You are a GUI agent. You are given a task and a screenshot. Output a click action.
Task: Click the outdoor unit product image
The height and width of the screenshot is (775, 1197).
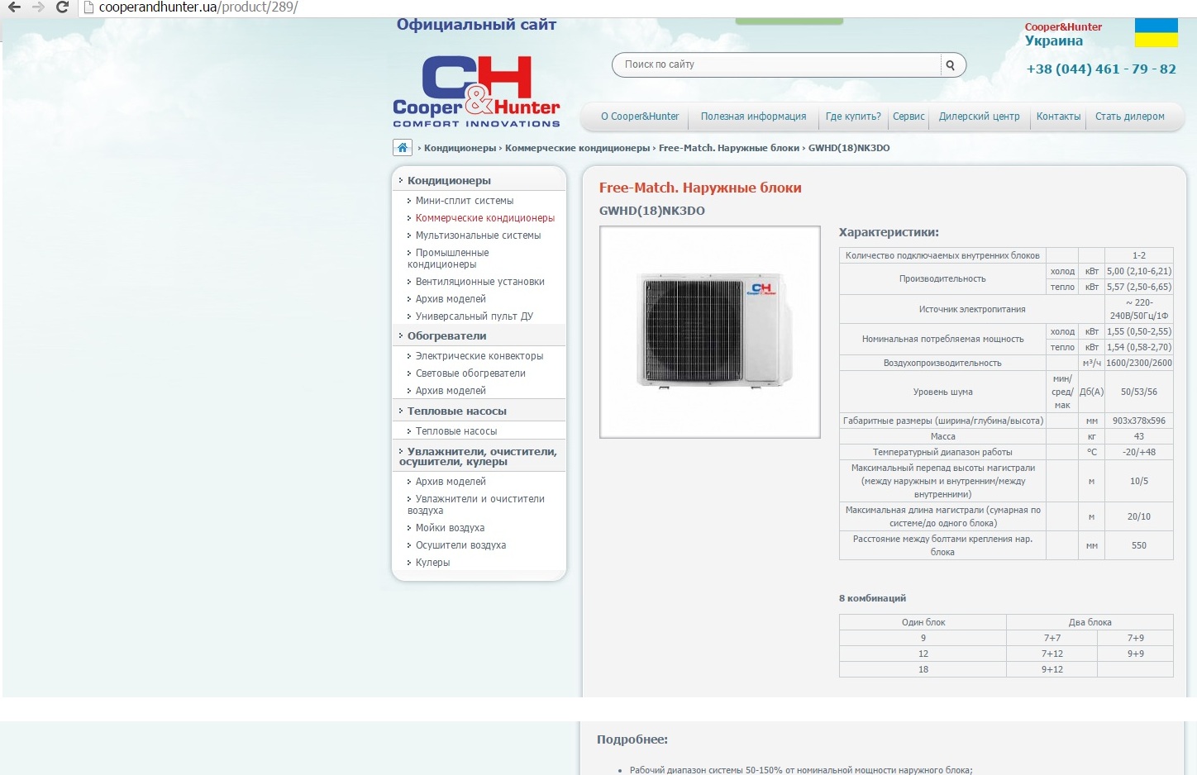pos(710,332)
